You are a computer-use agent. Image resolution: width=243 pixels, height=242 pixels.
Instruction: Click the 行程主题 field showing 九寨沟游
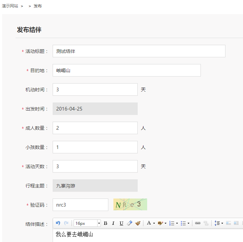95,186
